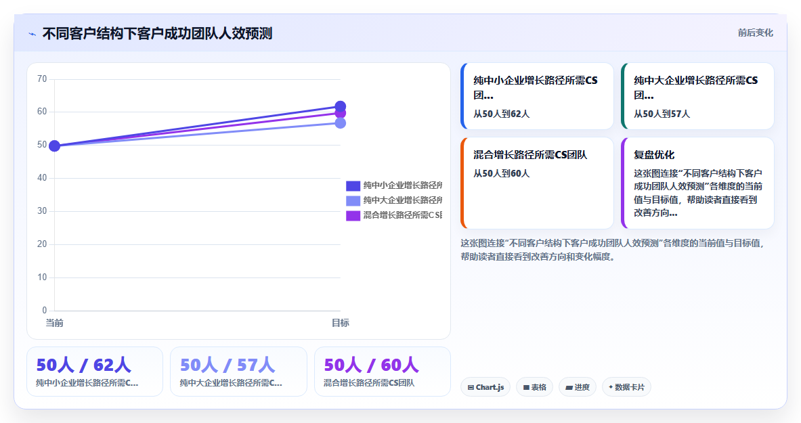Viewport: 801px width, 423px height.
Task: Click the 从50人到57人 text
Action: click(662, 114)
